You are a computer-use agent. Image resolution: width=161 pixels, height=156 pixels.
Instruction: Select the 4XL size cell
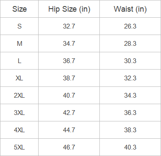point(20,130)
